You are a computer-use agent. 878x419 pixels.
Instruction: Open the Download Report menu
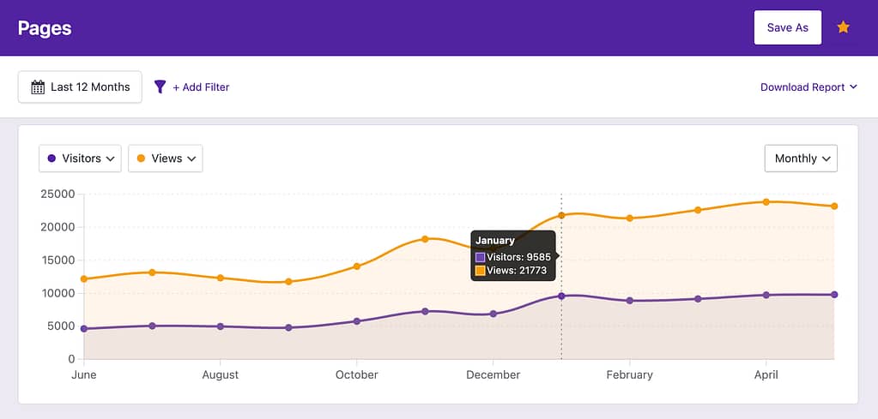[808, 87]
